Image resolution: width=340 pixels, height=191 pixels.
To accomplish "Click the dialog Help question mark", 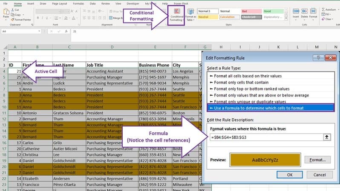I will click(318, 57).
